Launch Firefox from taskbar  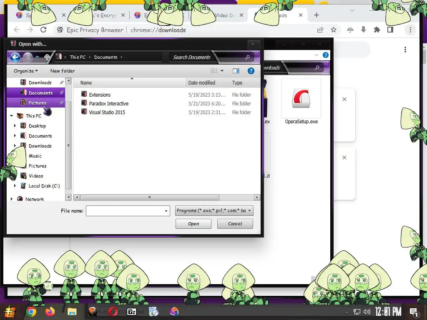[x=50, y=312]
